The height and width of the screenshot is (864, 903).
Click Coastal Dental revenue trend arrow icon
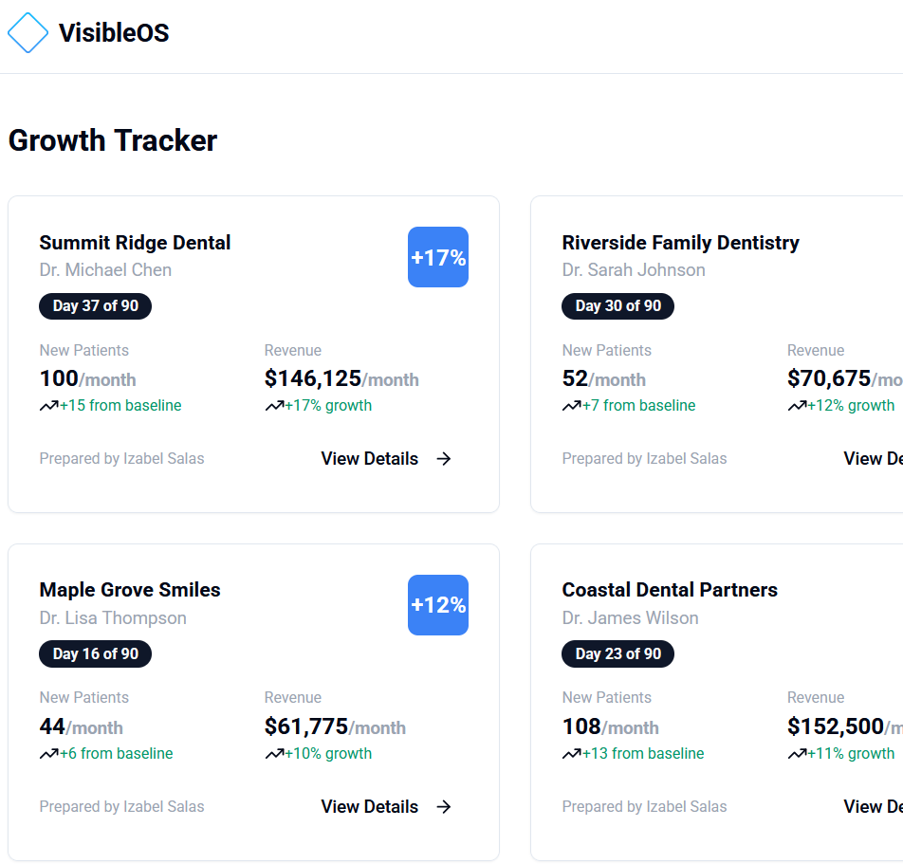click(797, 754)
